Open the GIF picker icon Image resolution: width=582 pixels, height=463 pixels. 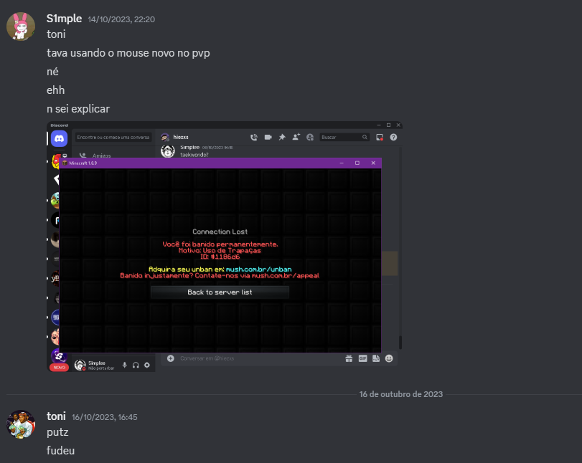(x=362, y=358)
